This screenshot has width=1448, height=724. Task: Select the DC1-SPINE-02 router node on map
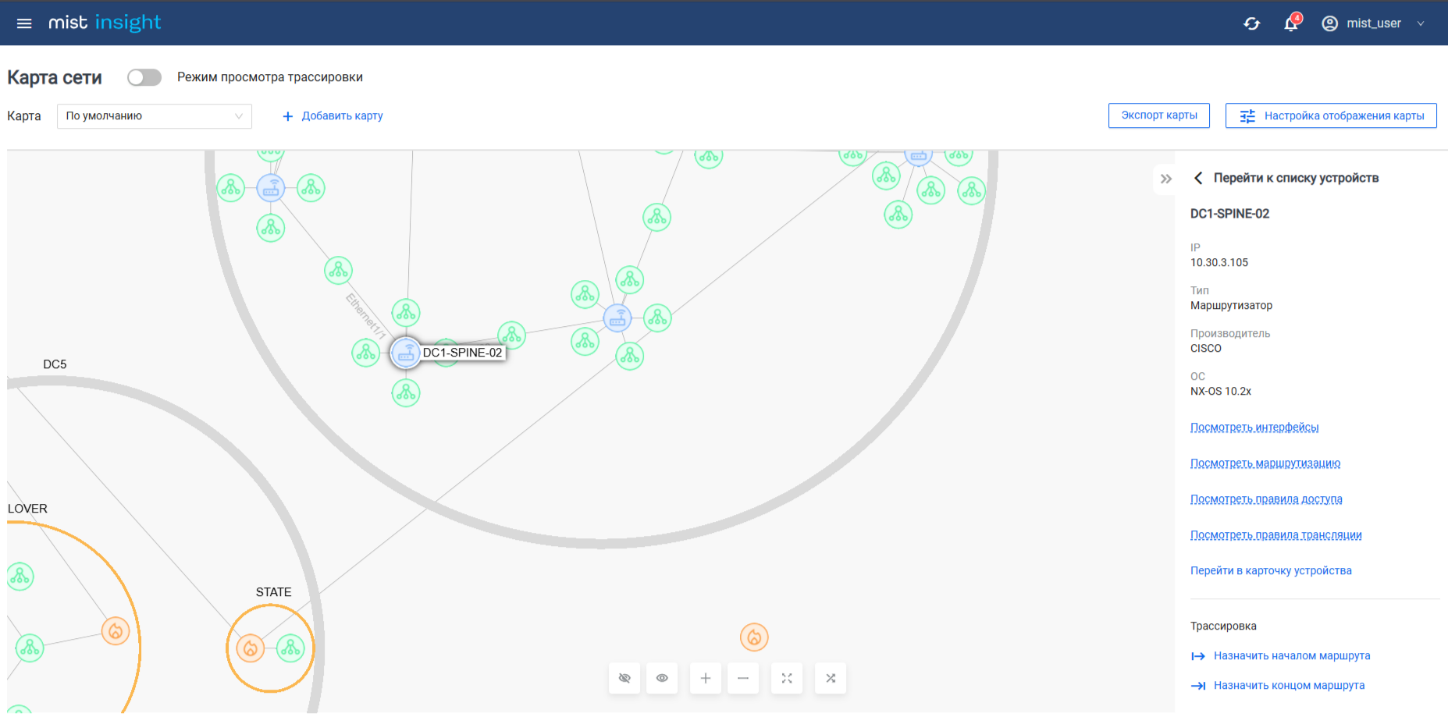pyautogui.click(x=406, y=353)
